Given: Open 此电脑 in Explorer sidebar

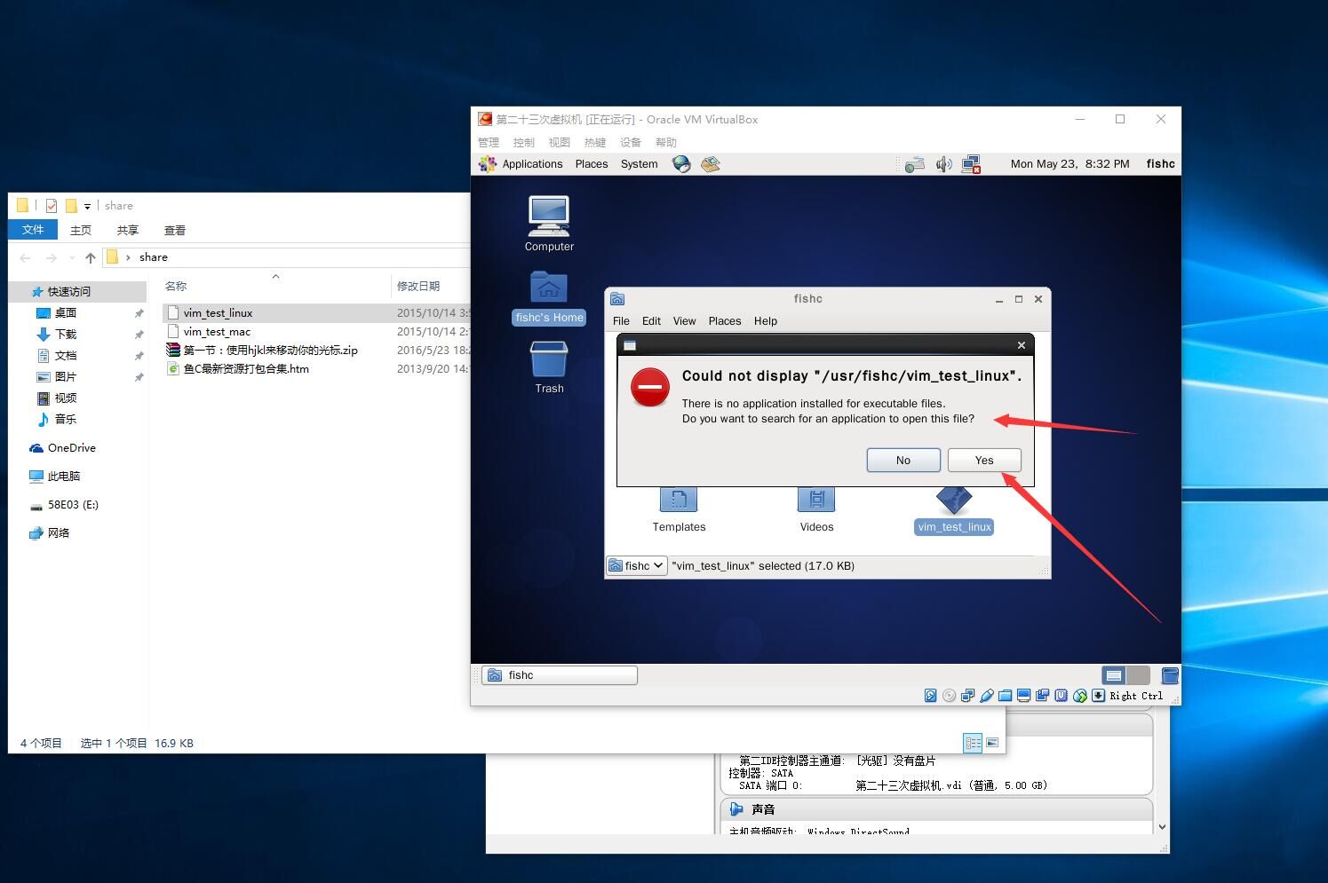Looking at the screenshot, I should click(63, 477).
